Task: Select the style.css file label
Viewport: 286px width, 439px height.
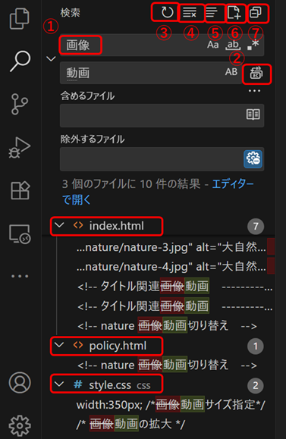Action: [x=110, y=385]
